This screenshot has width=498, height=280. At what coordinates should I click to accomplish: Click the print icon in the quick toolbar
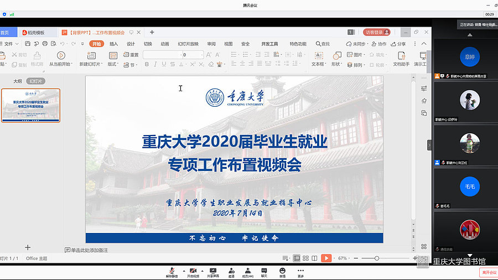[x=45, y=44]
